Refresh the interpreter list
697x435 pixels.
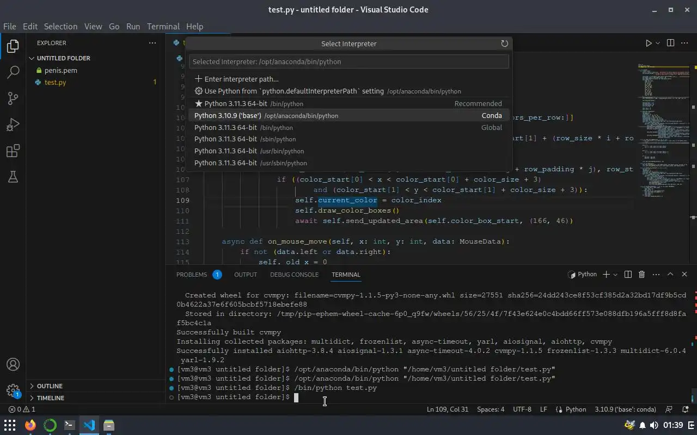[x=504, y=43]
